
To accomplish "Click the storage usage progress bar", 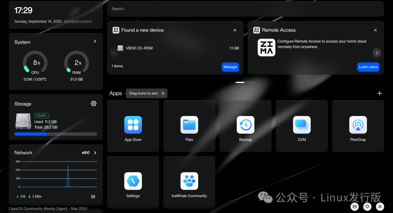I will click(x=55, y=134).
